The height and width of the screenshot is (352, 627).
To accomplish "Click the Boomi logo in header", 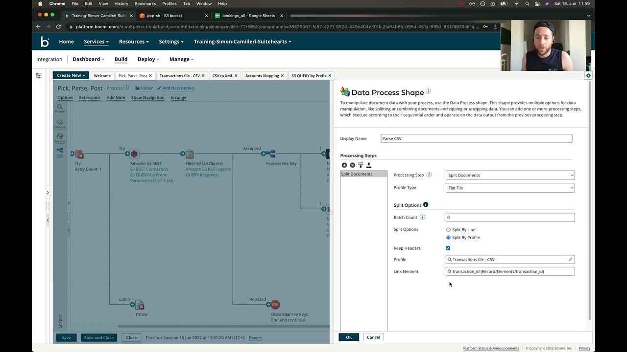I will click(45, 42).
